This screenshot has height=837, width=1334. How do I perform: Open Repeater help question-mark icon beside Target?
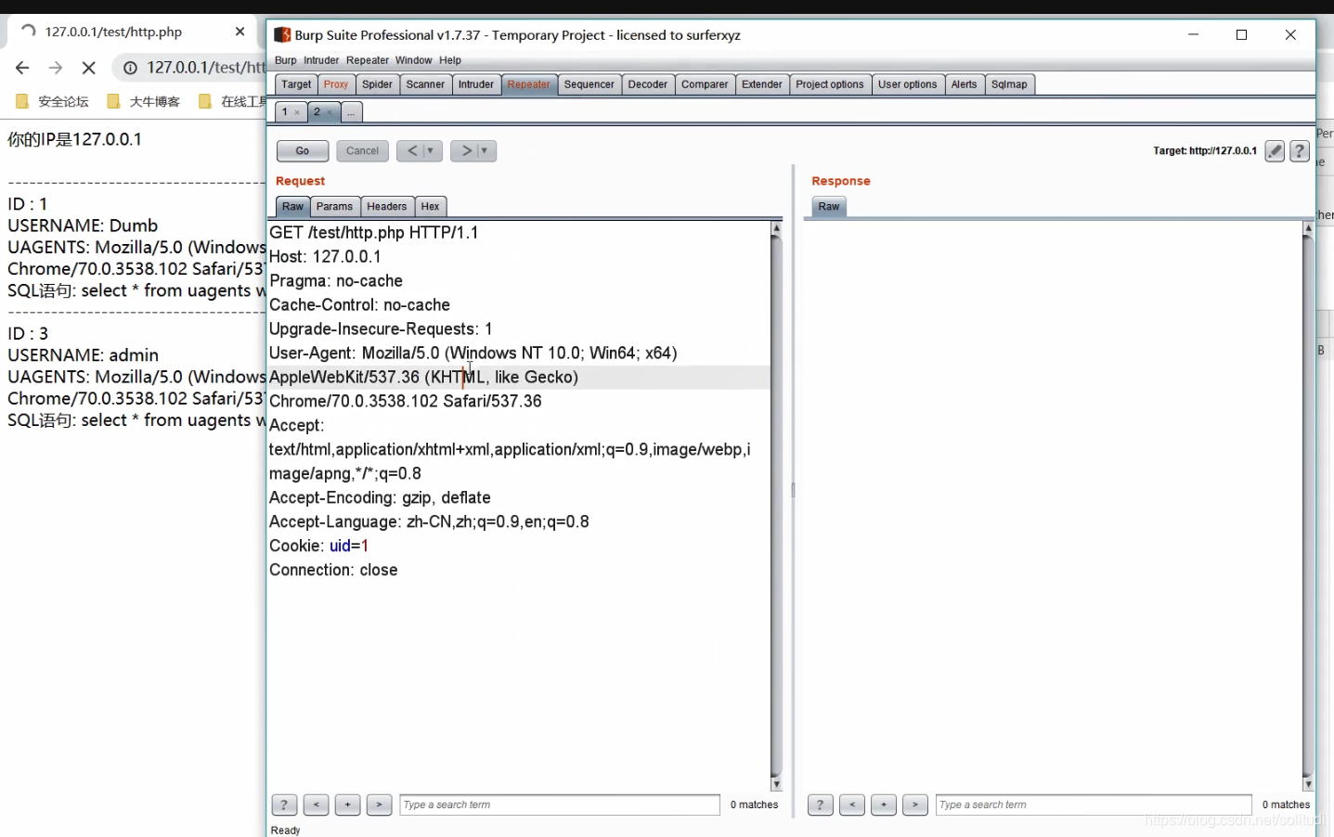(1300, 151)
